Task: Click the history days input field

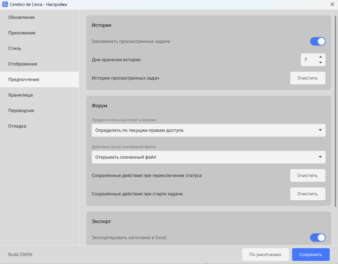Action: [x=308, y=60]
